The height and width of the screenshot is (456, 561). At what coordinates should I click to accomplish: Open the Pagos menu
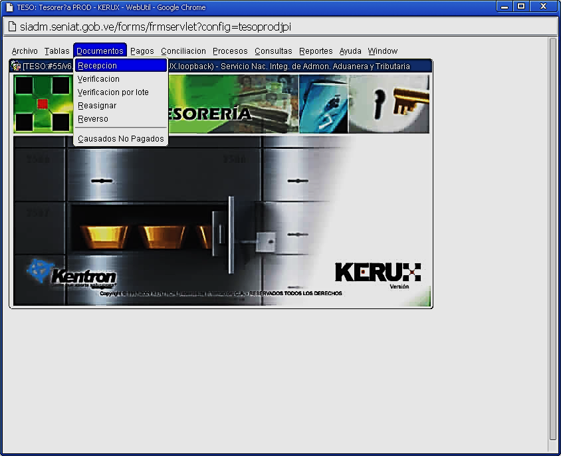[x=142, y=51]
